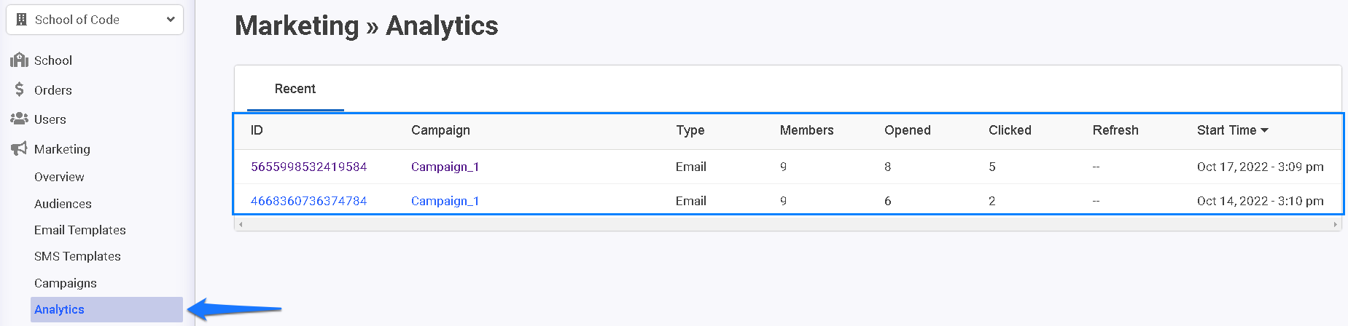Screen dimensions: 1348x326
Task: Open the School of Code selector dropdown
Action: [95, 20]
